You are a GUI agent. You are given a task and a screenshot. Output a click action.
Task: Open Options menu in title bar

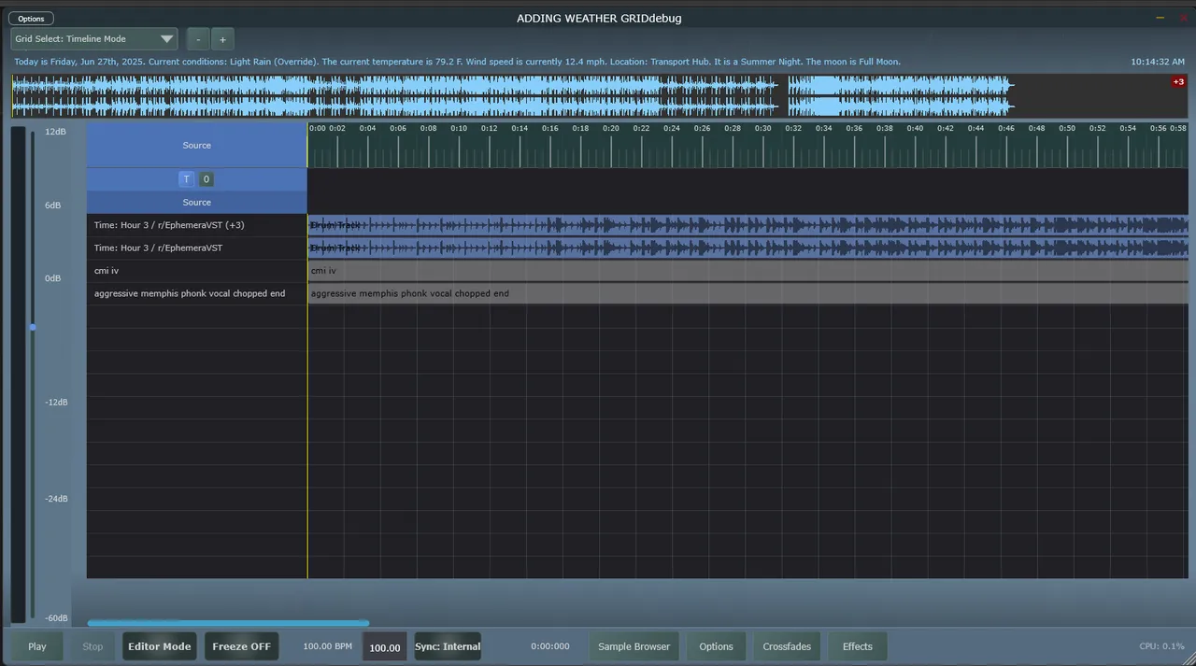pyautogui.click(x=31, y=19)
